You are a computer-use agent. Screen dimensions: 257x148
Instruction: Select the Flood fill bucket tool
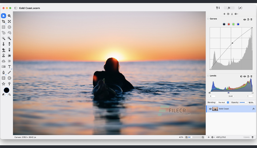point(4,50)
